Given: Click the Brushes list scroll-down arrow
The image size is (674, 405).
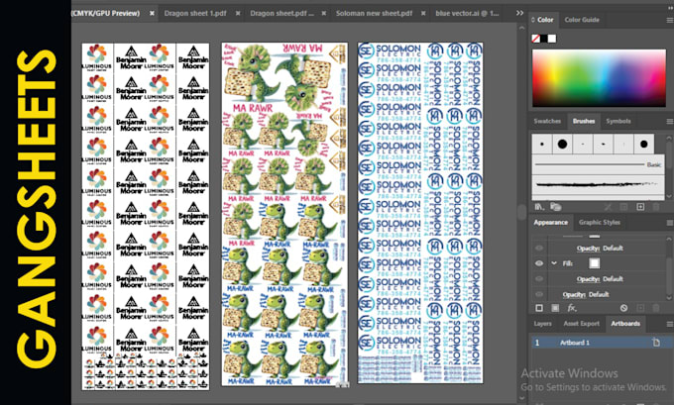Looking at the screenshot, I should tap(669, 196).
